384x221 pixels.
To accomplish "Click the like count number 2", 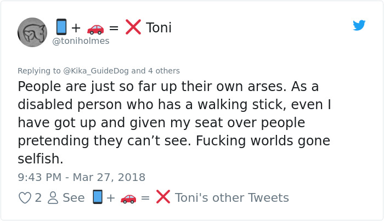I will [38, 197].
